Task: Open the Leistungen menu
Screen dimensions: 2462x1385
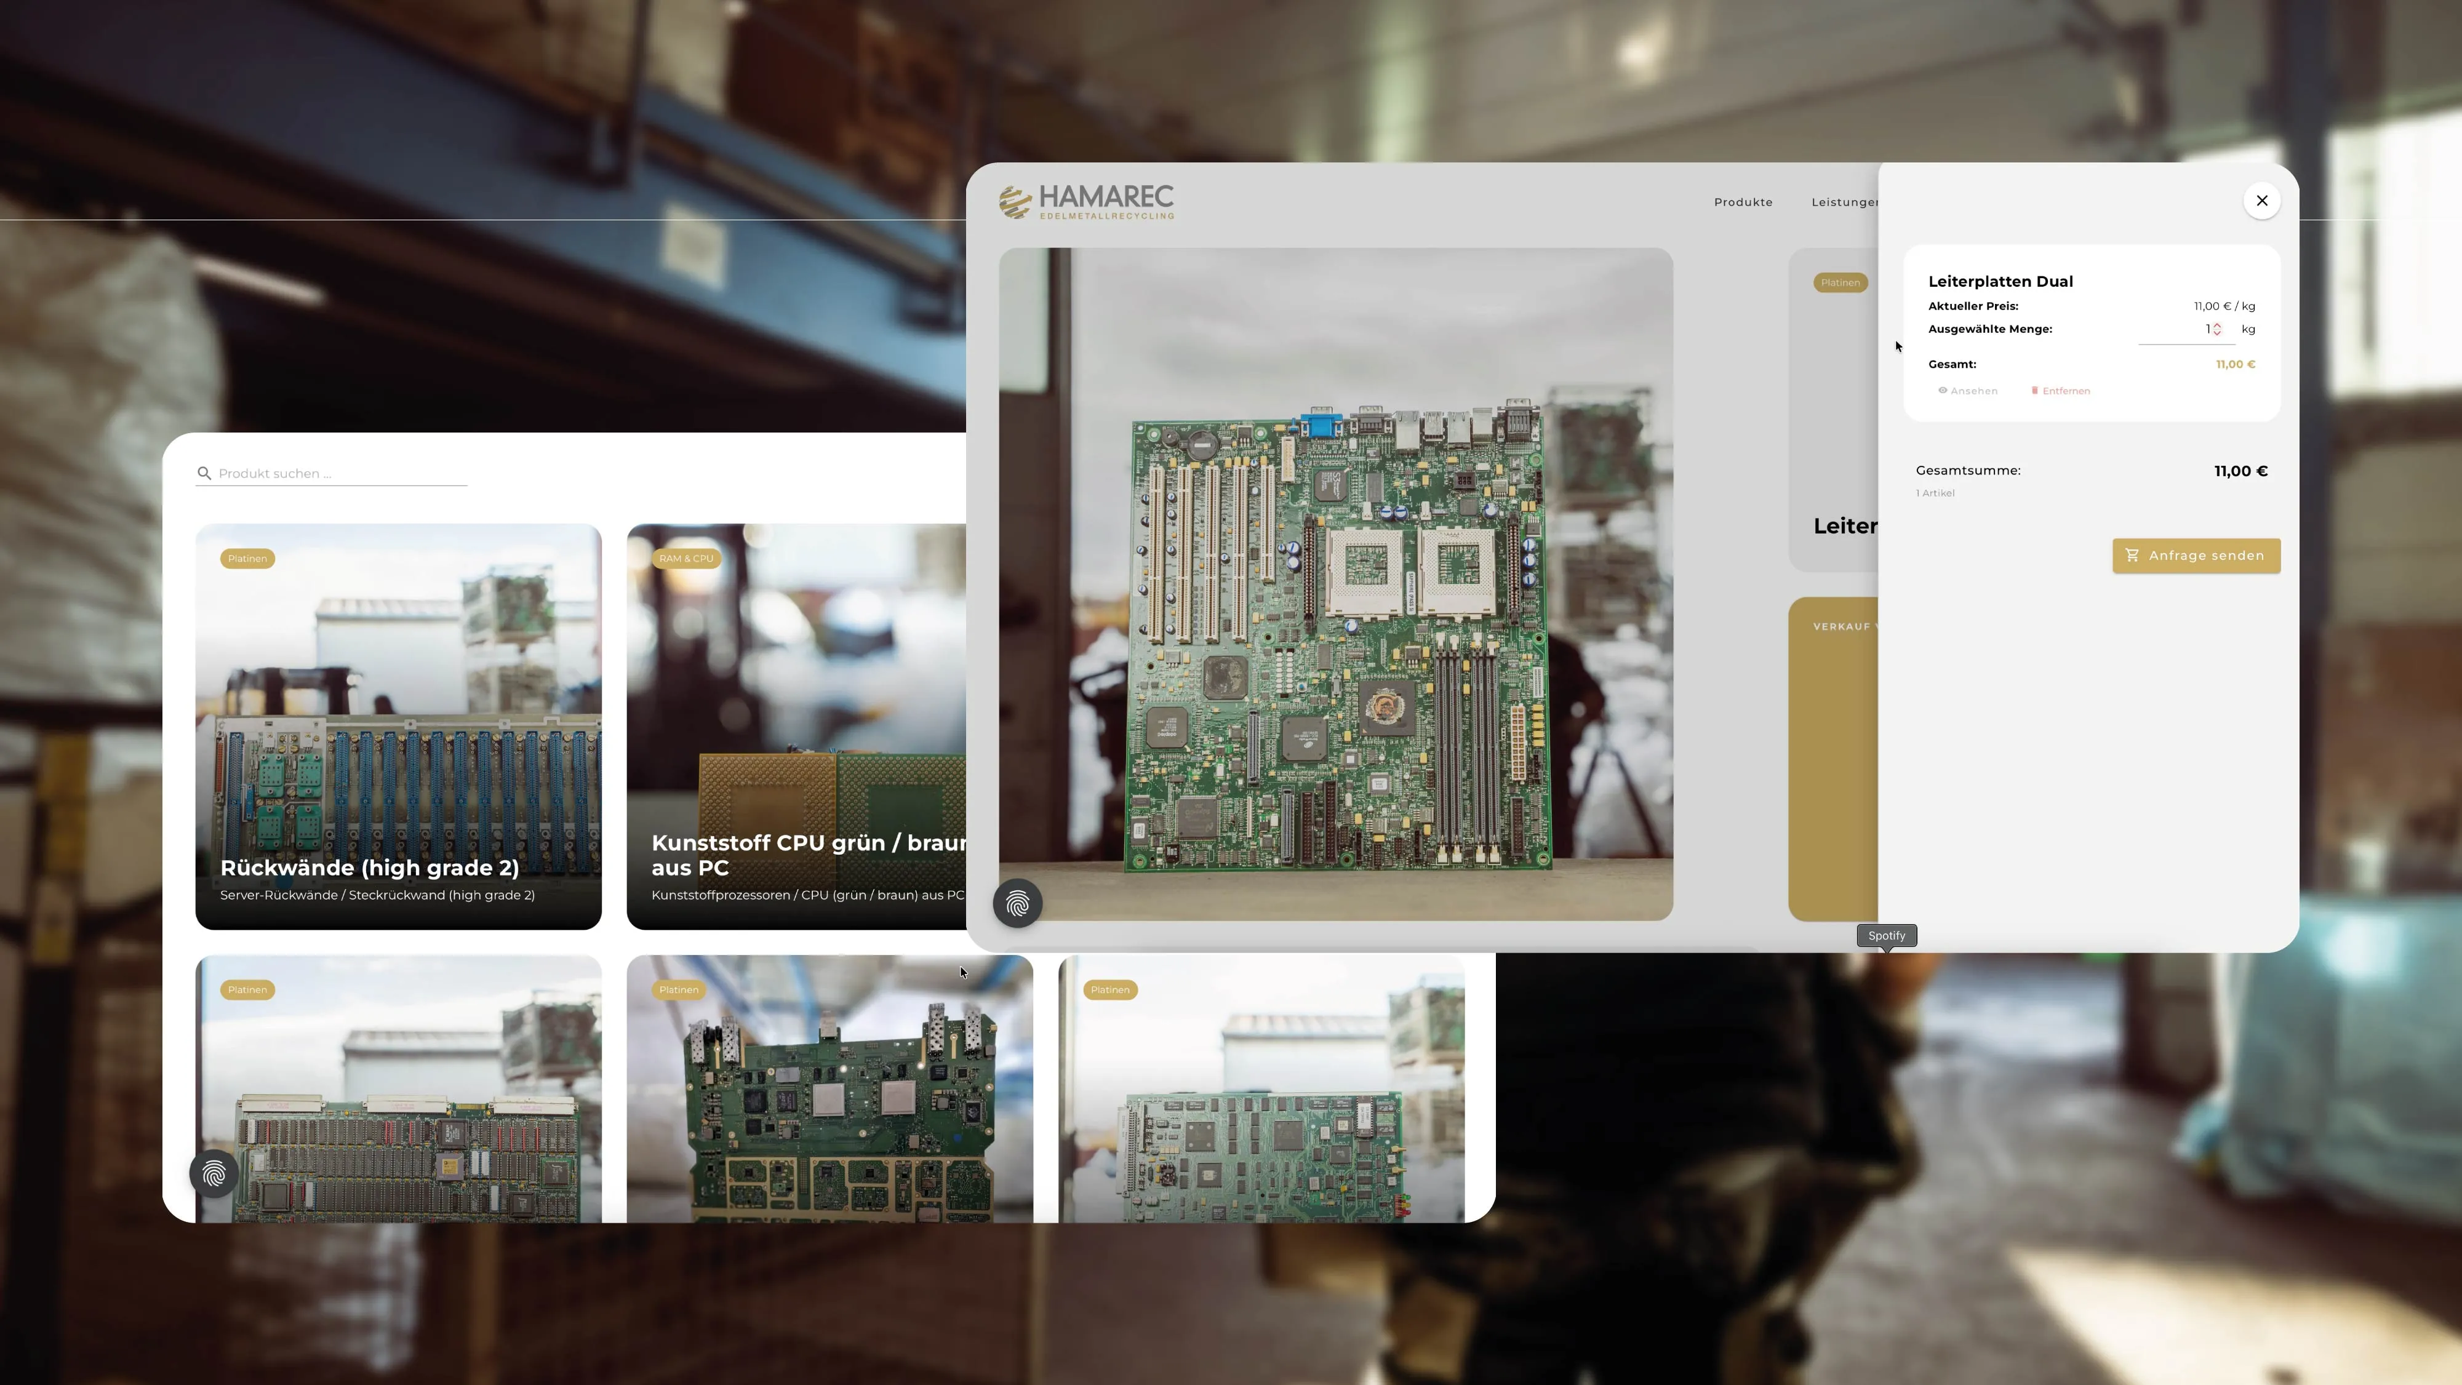Action: click(x=1845, y=202)
